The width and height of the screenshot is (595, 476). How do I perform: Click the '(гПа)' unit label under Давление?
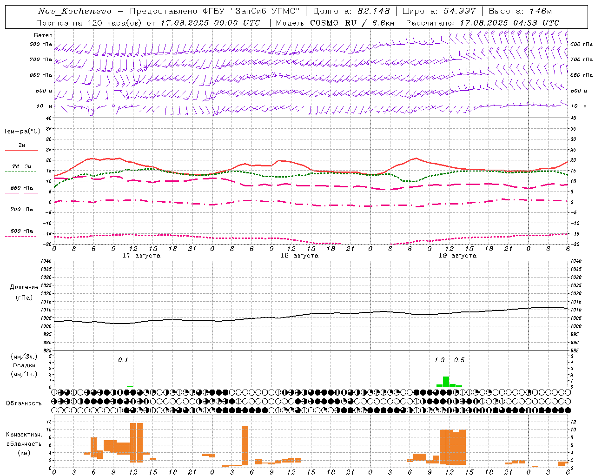coord(24,298)
